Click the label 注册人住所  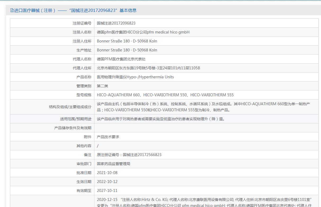click(82, 41)
